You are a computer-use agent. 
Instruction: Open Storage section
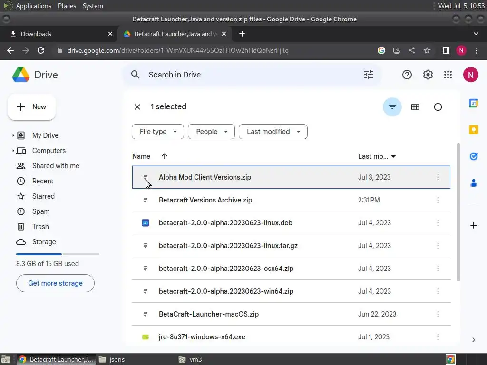coord(44,242)
